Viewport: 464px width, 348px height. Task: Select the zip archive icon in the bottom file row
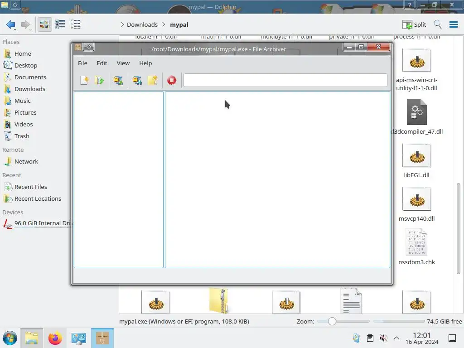coord(218,301)
